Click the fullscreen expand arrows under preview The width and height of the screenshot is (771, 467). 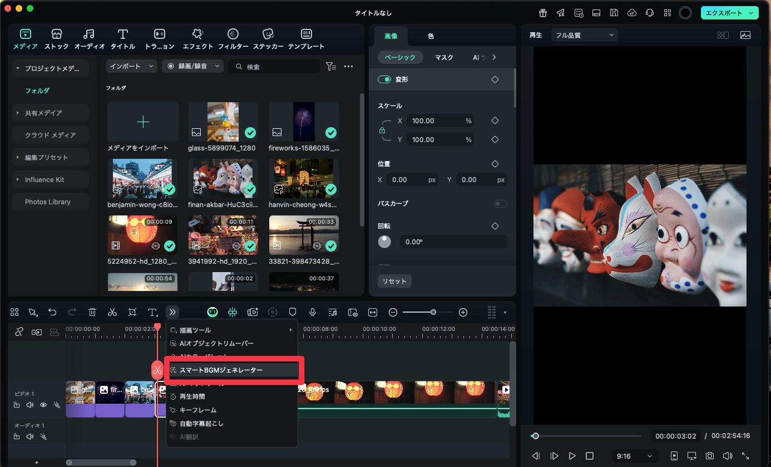(745, 456)
